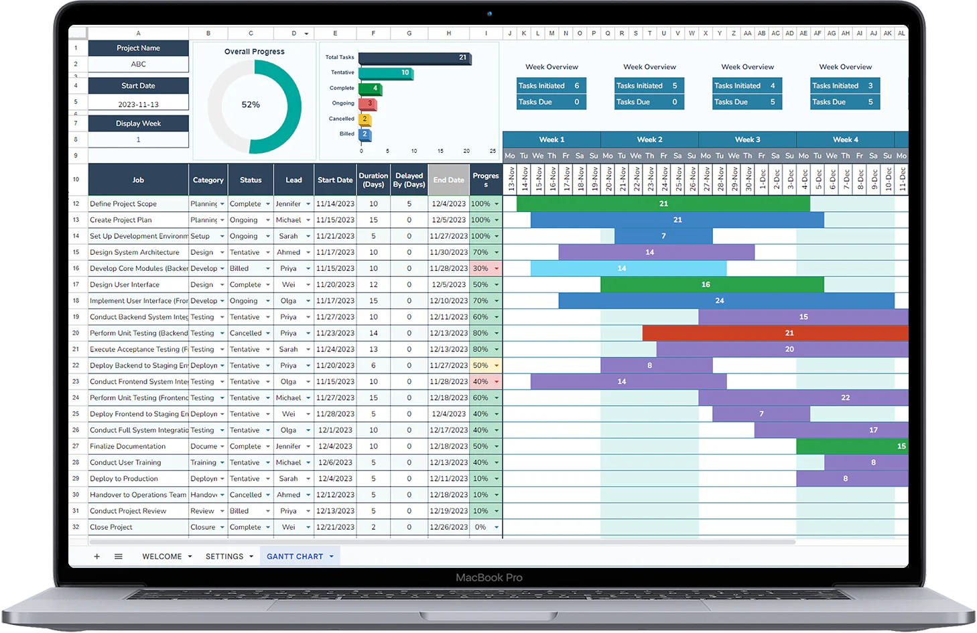Add a new sheet with the plus icon

click(x=96, y=557)
